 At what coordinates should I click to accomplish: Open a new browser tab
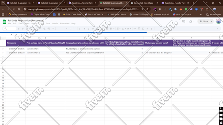(x=193, y=3)
